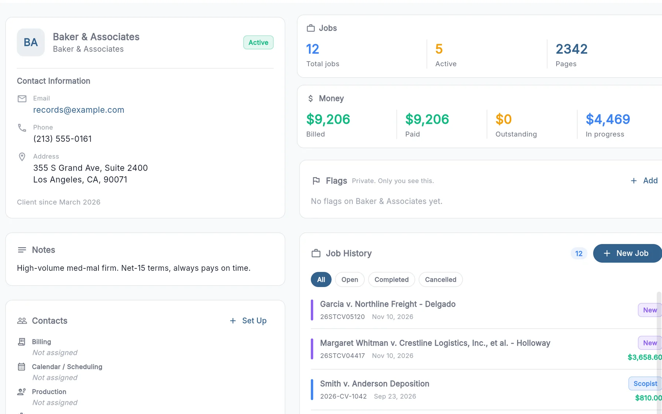The image size is (662, 414).
Task: Click the phone handset icon
Action: [22, 128]
